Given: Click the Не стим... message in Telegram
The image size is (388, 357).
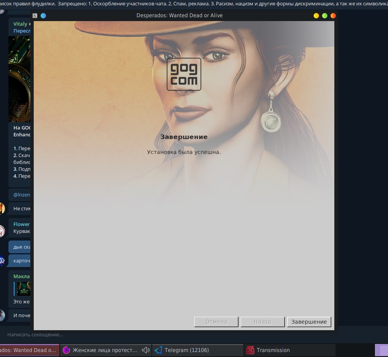Looking at the screenshot, I should (20, 208).
